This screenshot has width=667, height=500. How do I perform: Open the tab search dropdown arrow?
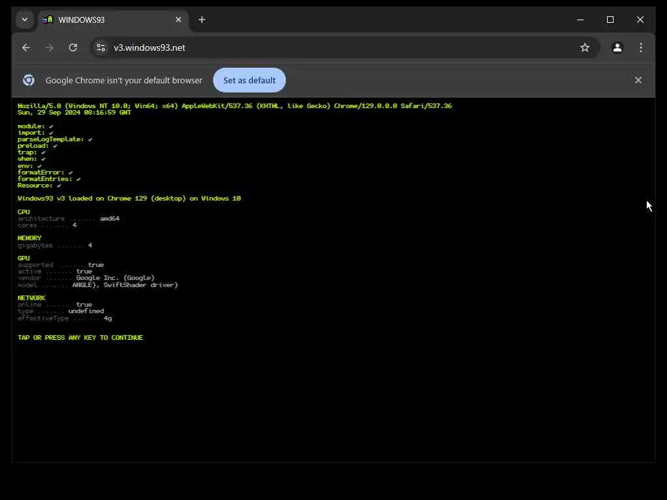25,20
